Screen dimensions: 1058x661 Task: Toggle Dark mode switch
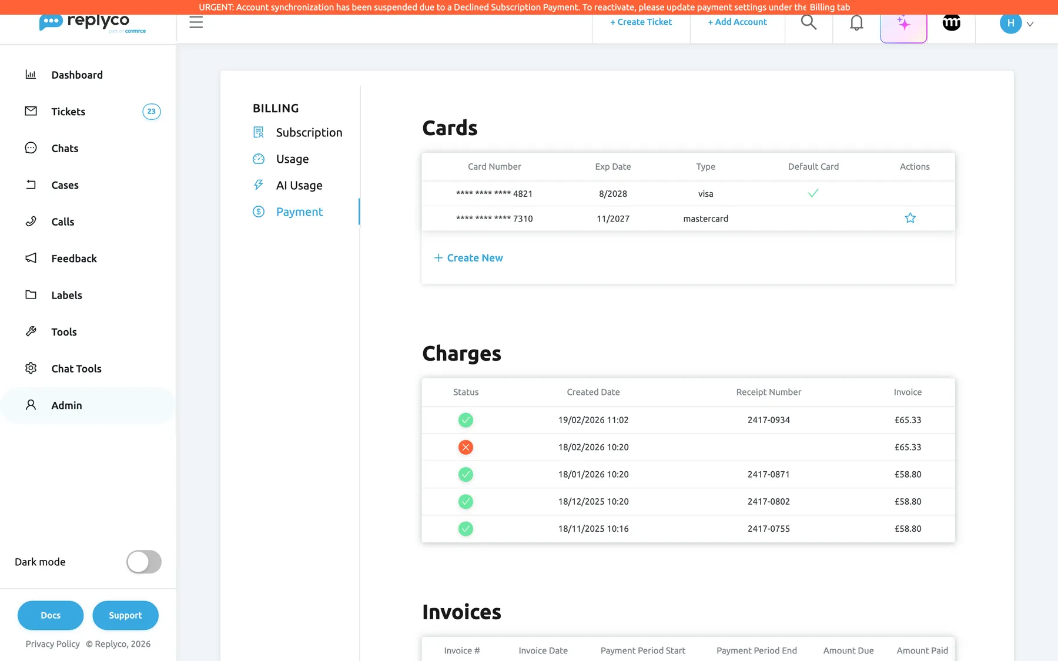click(x=144, y=562)
